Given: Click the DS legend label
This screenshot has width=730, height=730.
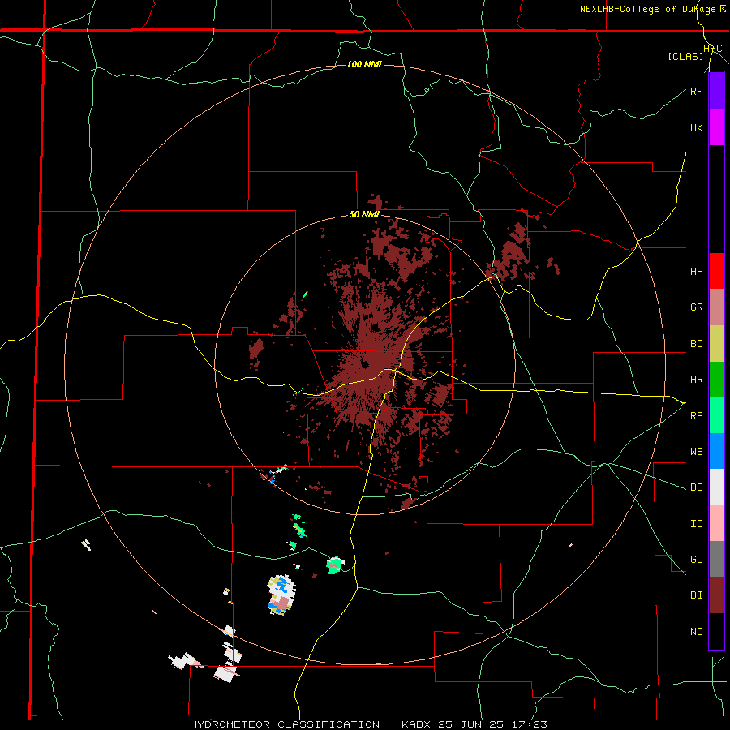Looking at the screenshot, I should [x=696, y=487].
